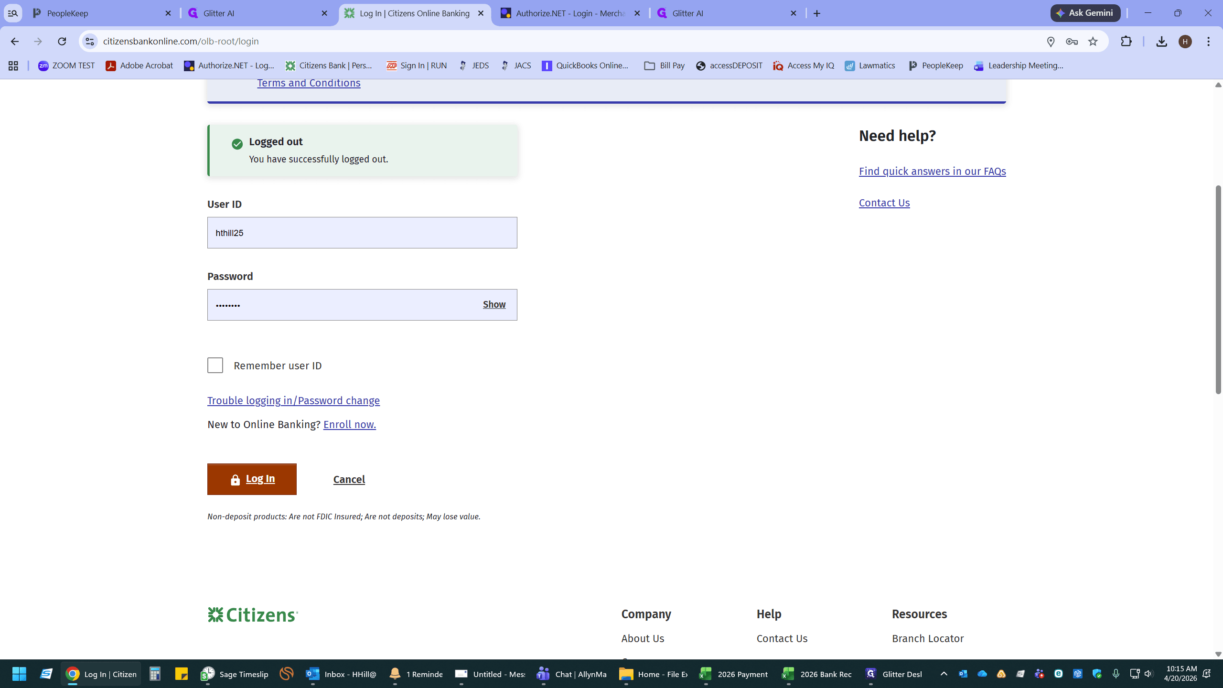Click the Cancel link

pos(349,479)
